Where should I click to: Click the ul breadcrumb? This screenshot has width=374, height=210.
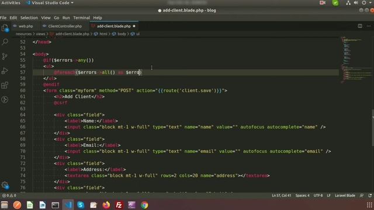pos(138,34)
